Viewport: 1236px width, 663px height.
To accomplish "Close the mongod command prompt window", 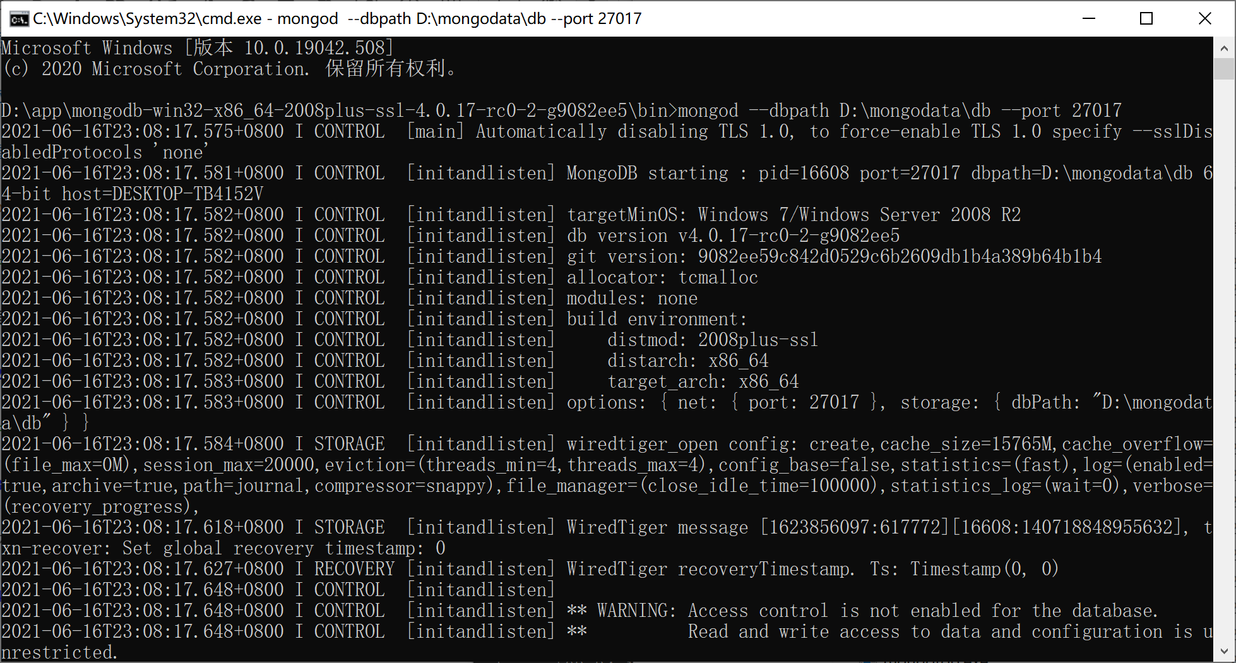I will (1204, 19).
